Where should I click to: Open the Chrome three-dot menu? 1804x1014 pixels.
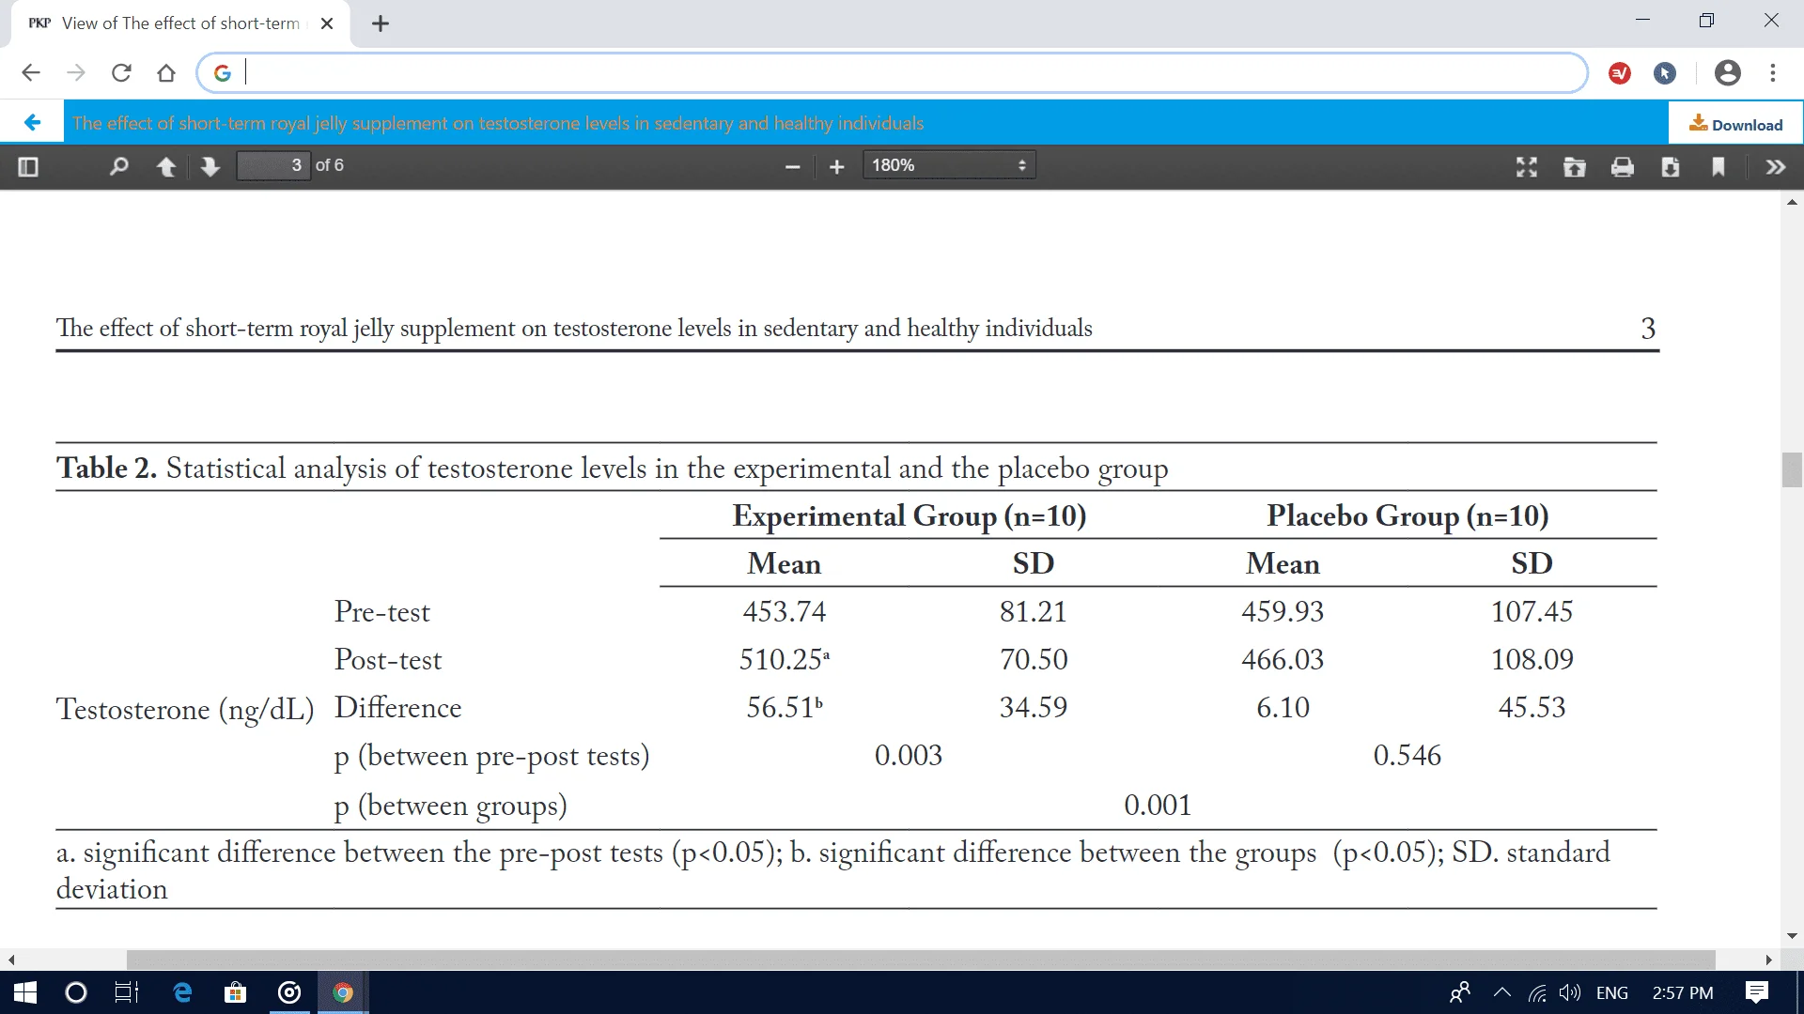(x=1773, y=73)
